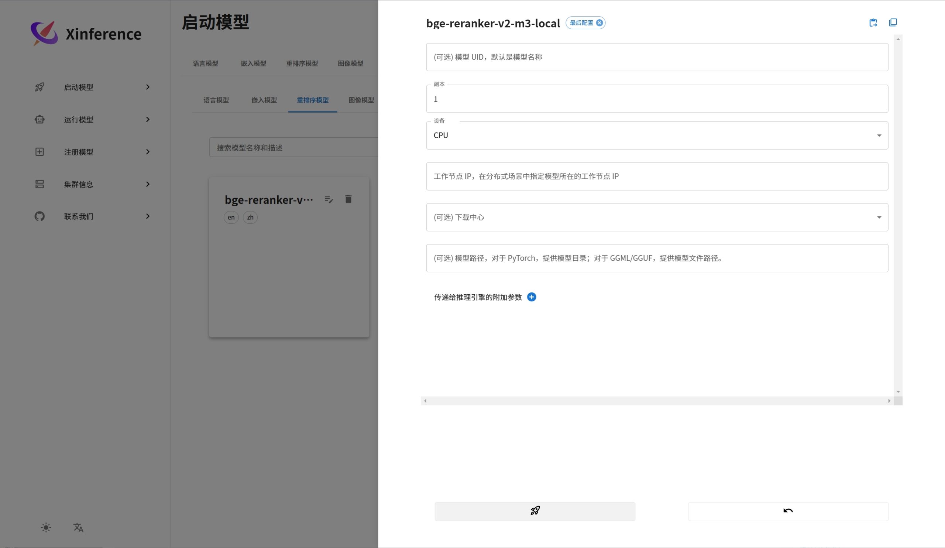
Task: Expand the 注册模型 sidebar chevron
Action: [148, 151]
